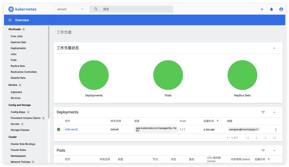Screen dimensions: 289x167
Task: Open Deployments in sidebar
Action: [x=18, y=48]
